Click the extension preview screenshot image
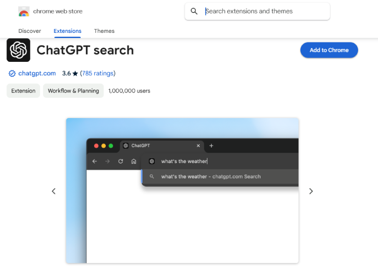Viewport: 378px width, 269px height. (182, 191)
